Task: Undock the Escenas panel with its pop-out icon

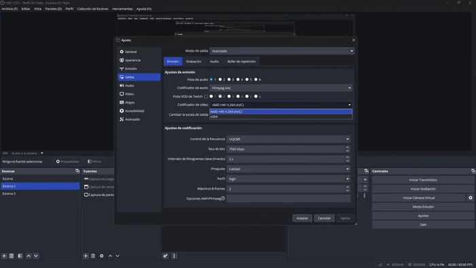Action: [x=78, y=171]
